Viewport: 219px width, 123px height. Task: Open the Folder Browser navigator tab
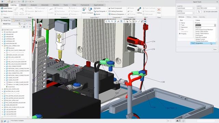click(x=17, y=20)
